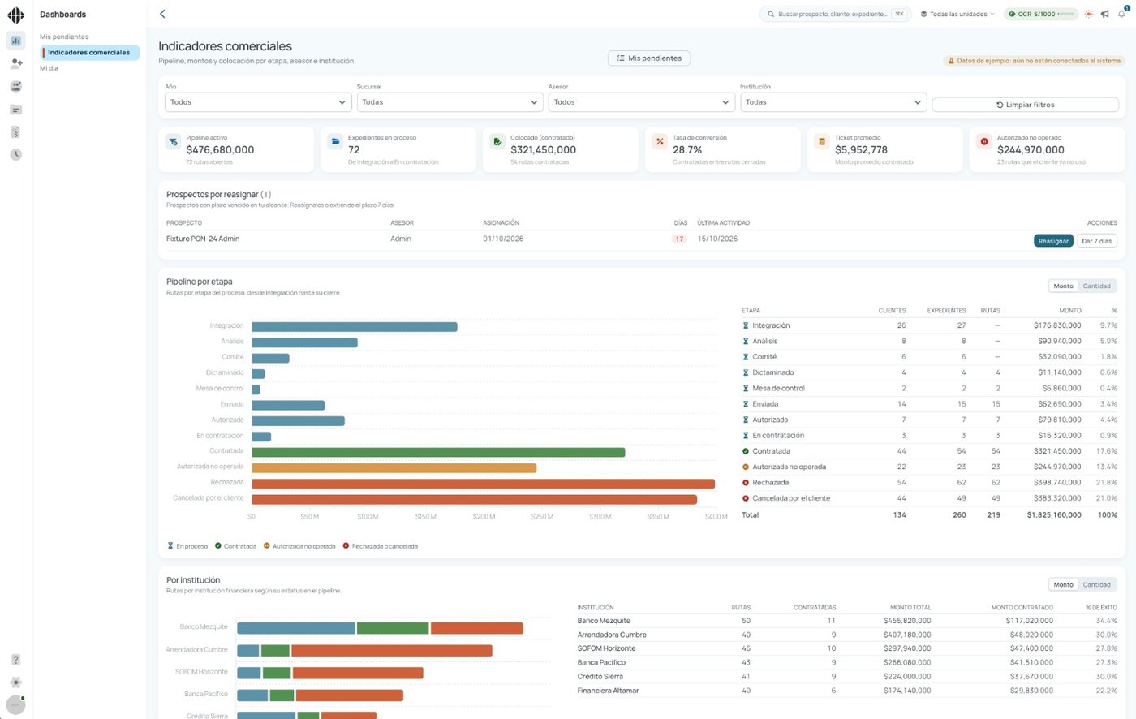Screen dimensions: 1136x719
Task: Click the Fixture PON-24 Admin prospect name
Action: point(203,239)
